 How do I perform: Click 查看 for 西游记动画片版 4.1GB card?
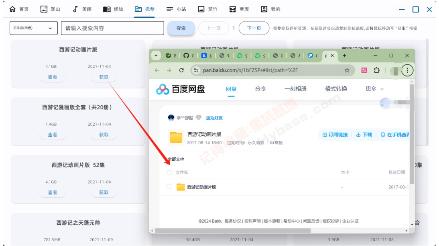pos(52,77)
